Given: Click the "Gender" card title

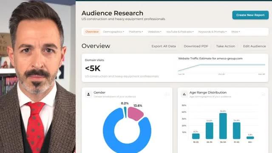Looking at the screenshot, I should click(99, 93).
